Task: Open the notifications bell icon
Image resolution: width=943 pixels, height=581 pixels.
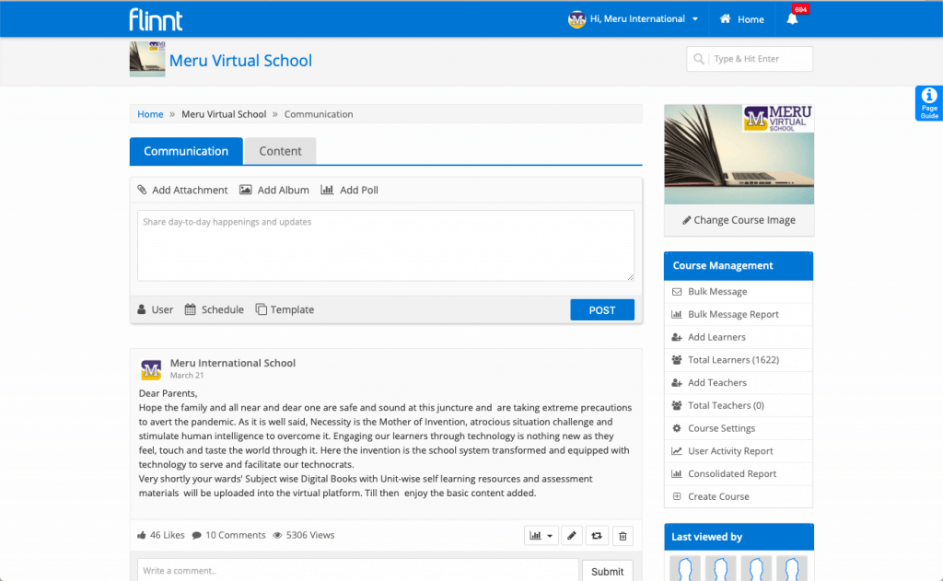Action: tap(791, 19)
